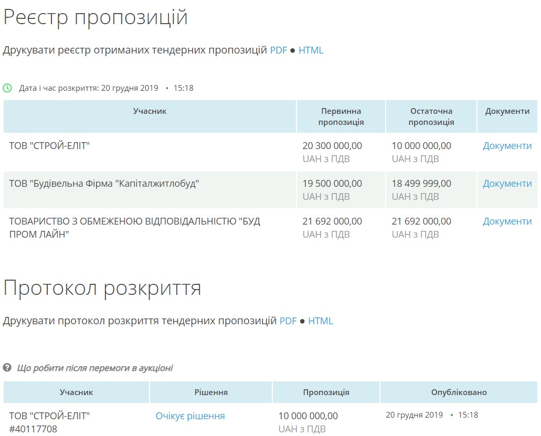
Task: Click the Очікує рішення decision link
Action: (190, 416)
